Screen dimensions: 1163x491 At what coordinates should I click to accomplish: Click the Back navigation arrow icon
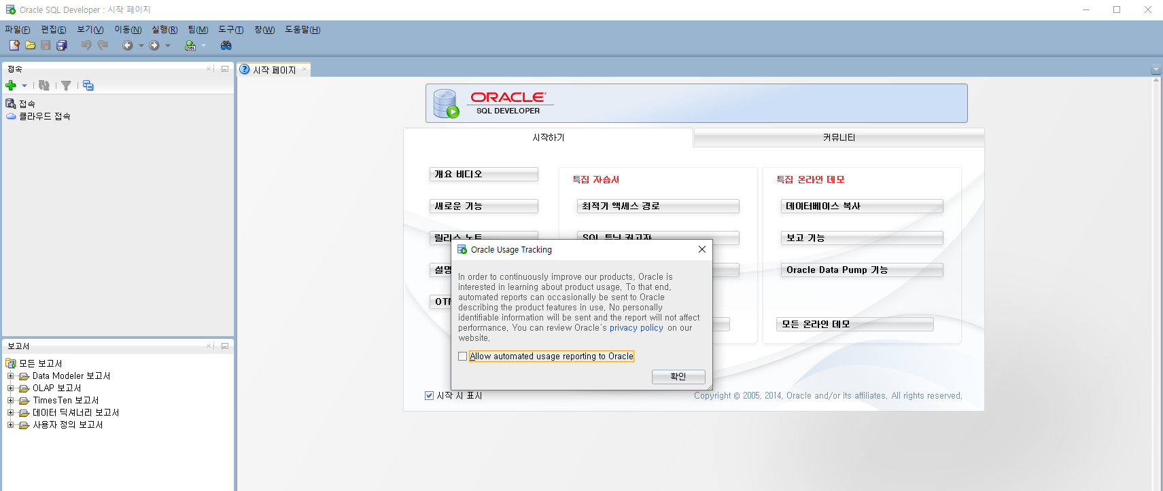click(127, 46)
